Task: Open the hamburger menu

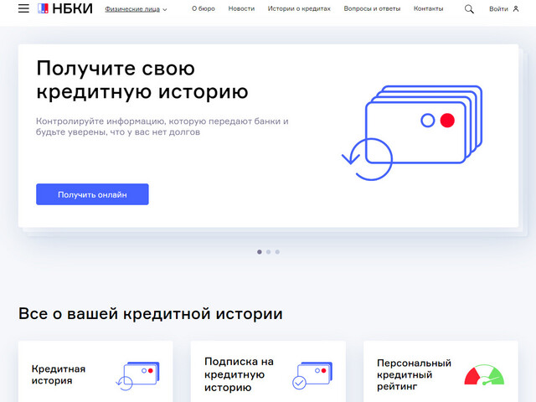Action: tap(23, 8)
